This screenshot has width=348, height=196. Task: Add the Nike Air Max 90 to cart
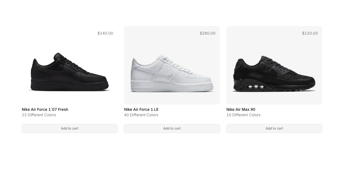(x=274, y=128)
